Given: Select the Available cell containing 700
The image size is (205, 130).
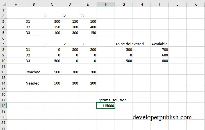Looking at the screenshot, I should pos(160,50).
